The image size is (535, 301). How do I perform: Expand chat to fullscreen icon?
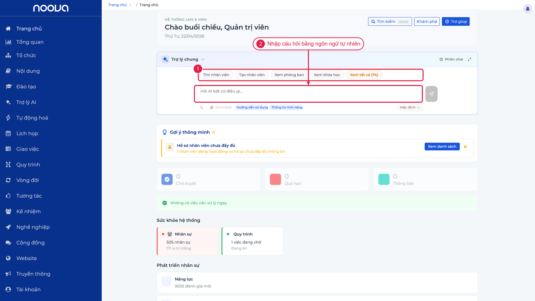(469, 59)
